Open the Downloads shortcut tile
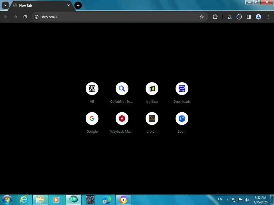The height and width of the screenshot is (205, 274). (x=182, y=93)
